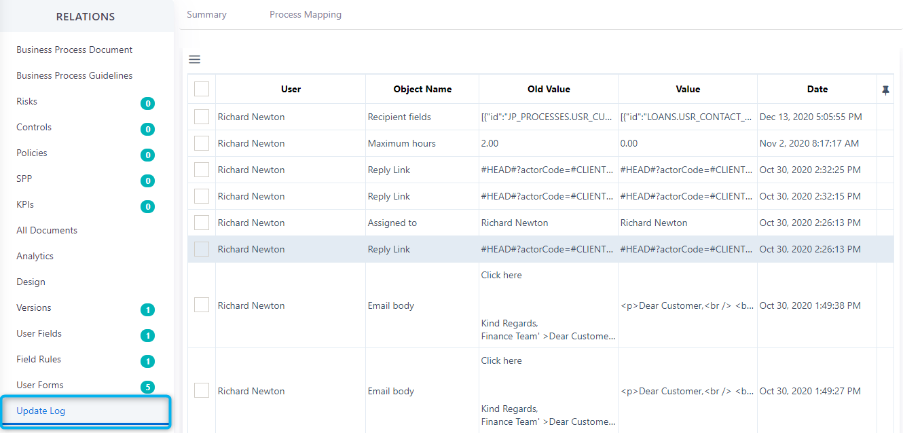This screenshot has width=903, height=433.
Task: Open Business Process Document link
Action: pos(75,50)
